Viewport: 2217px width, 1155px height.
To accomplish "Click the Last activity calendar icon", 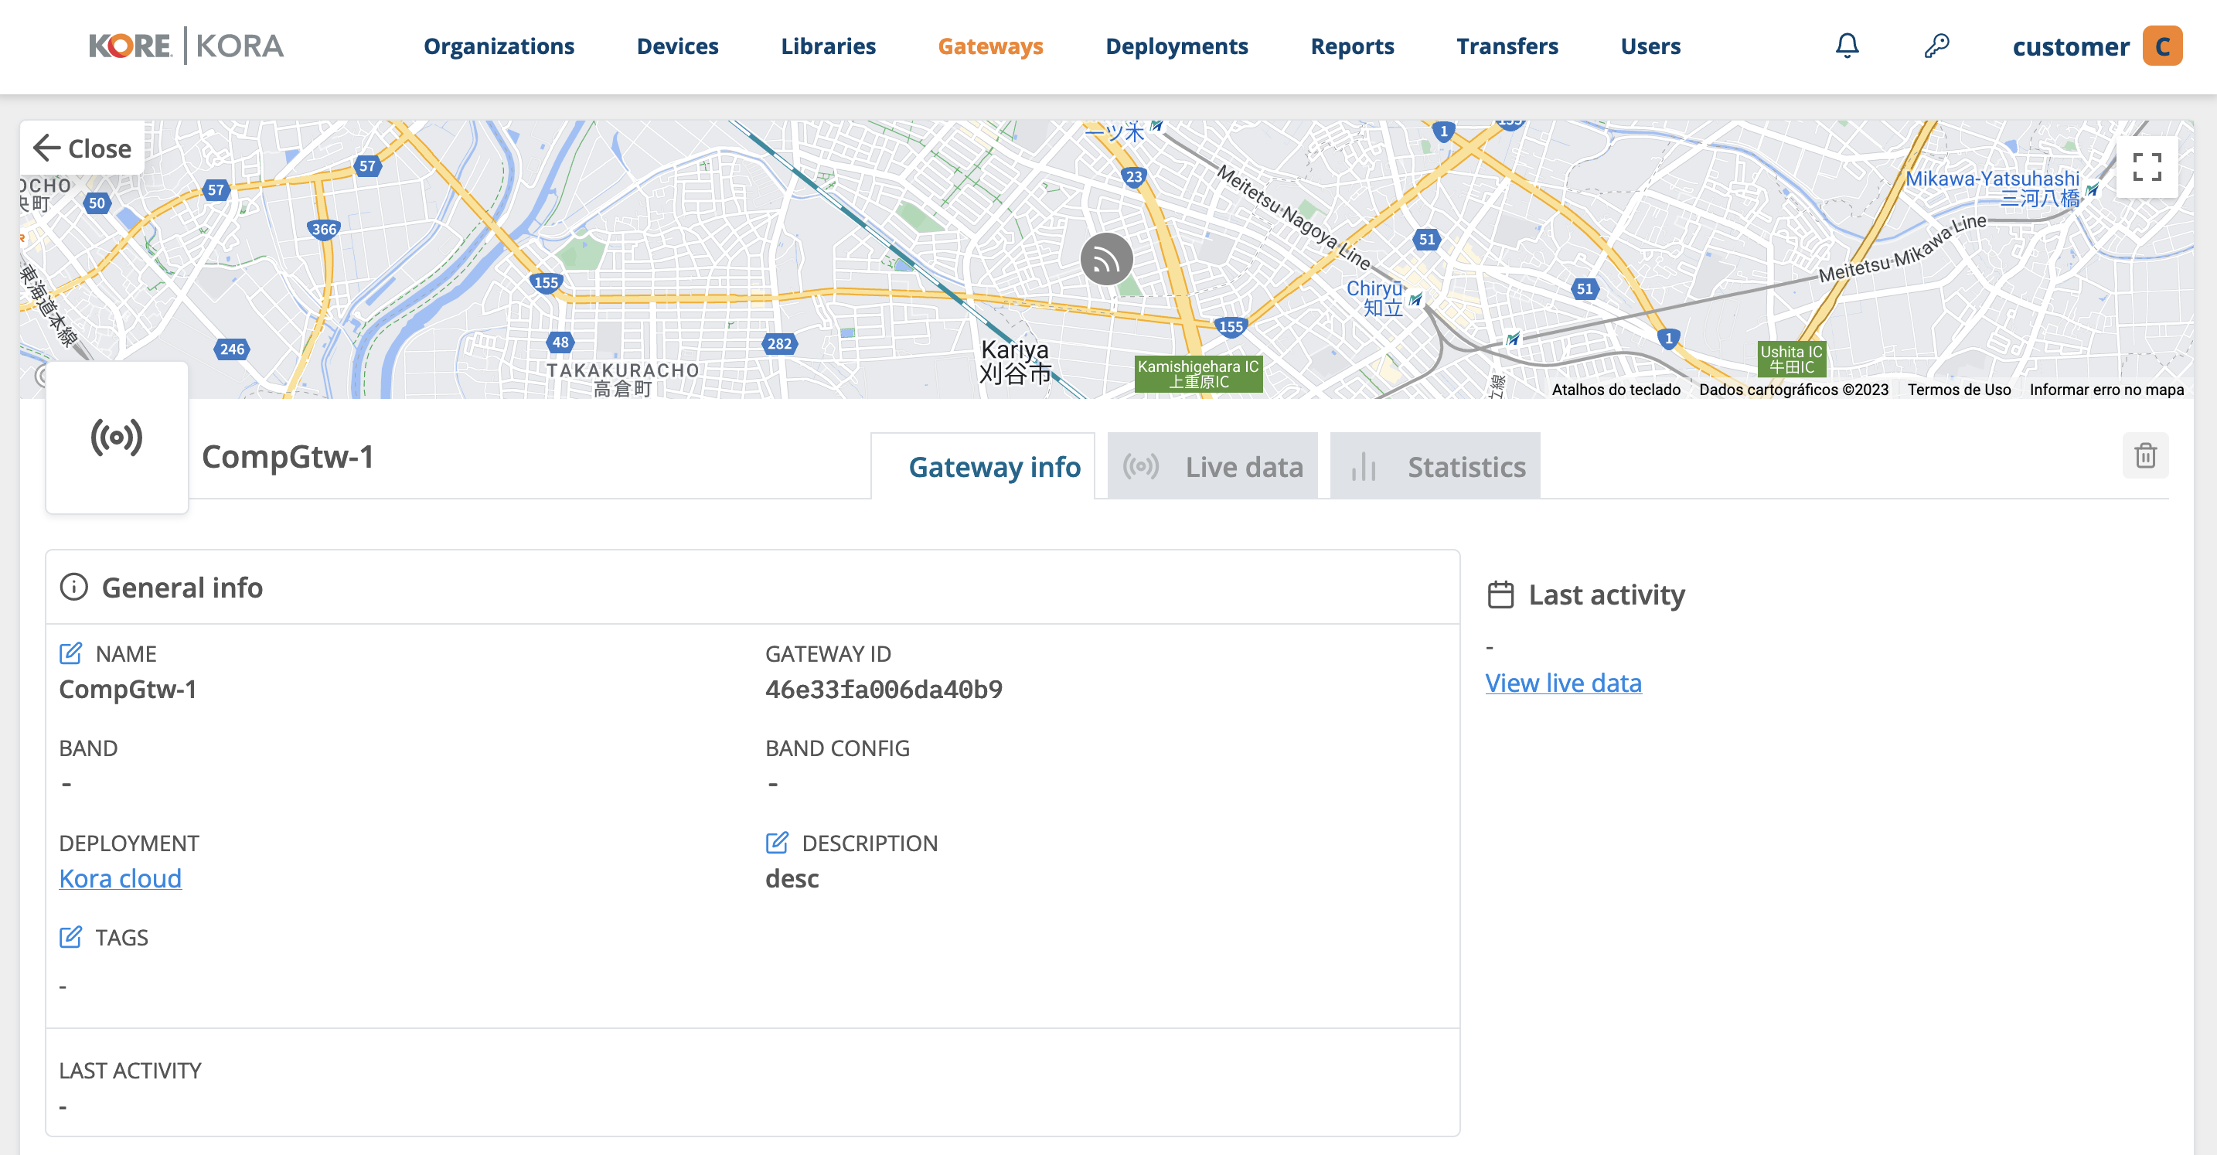I will tap(1500, 595).
